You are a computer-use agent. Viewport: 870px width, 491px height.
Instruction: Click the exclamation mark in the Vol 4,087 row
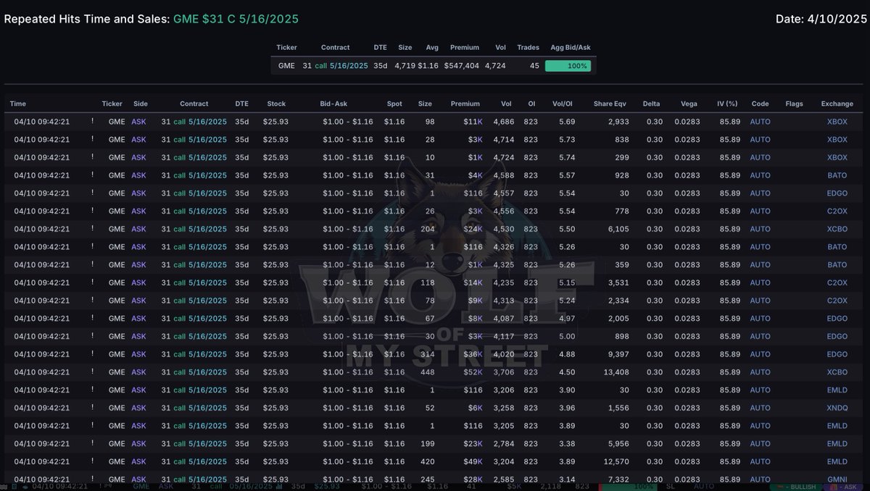[x=92, y=319]
